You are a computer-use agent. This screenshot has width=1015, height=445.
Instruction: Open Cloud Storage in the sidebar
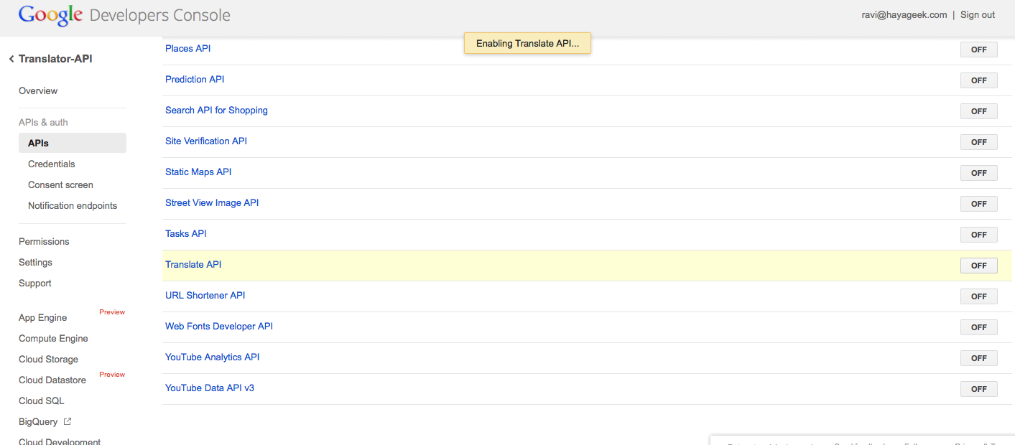tap(48, 360)
